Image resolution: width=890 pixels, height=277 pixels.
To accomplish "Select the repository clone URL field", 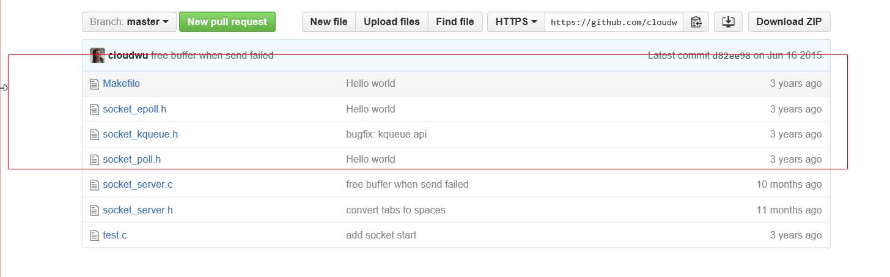I will point(613,22).
